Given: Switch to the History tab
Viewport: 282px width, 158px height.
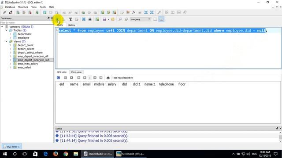Looking at the screenshot, I should click(71, 25).
